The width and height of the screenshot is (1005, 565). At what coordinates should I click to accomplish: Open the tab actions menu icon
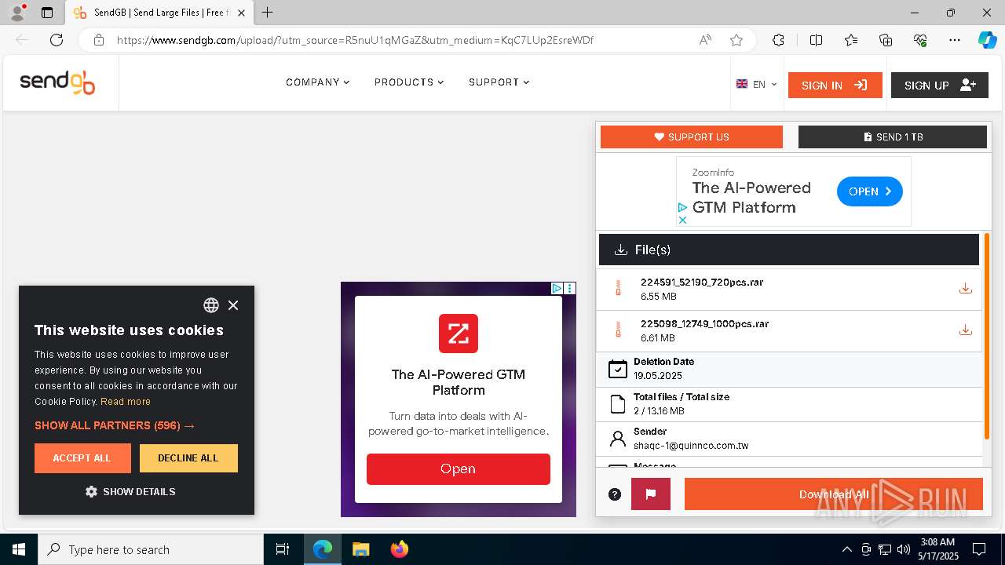pyautogui.click(x=47, y=13)
